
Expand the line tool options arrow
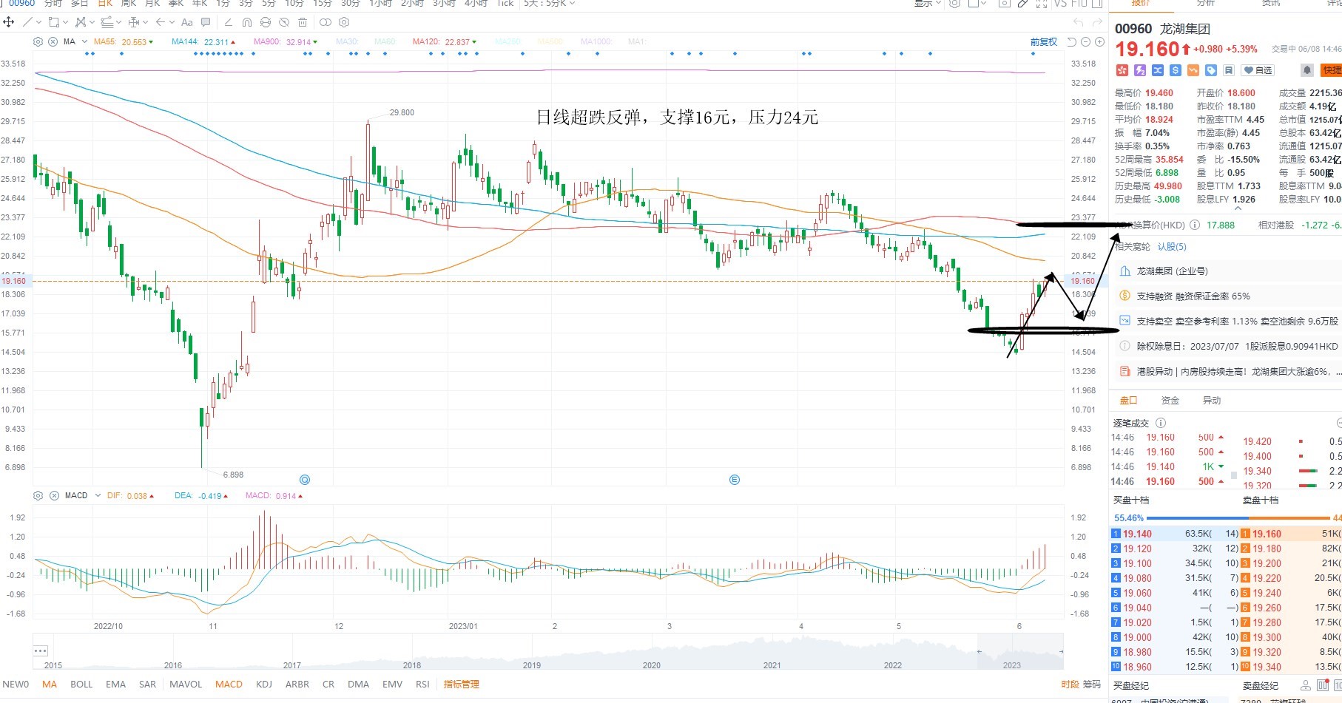tap(38, 22)
